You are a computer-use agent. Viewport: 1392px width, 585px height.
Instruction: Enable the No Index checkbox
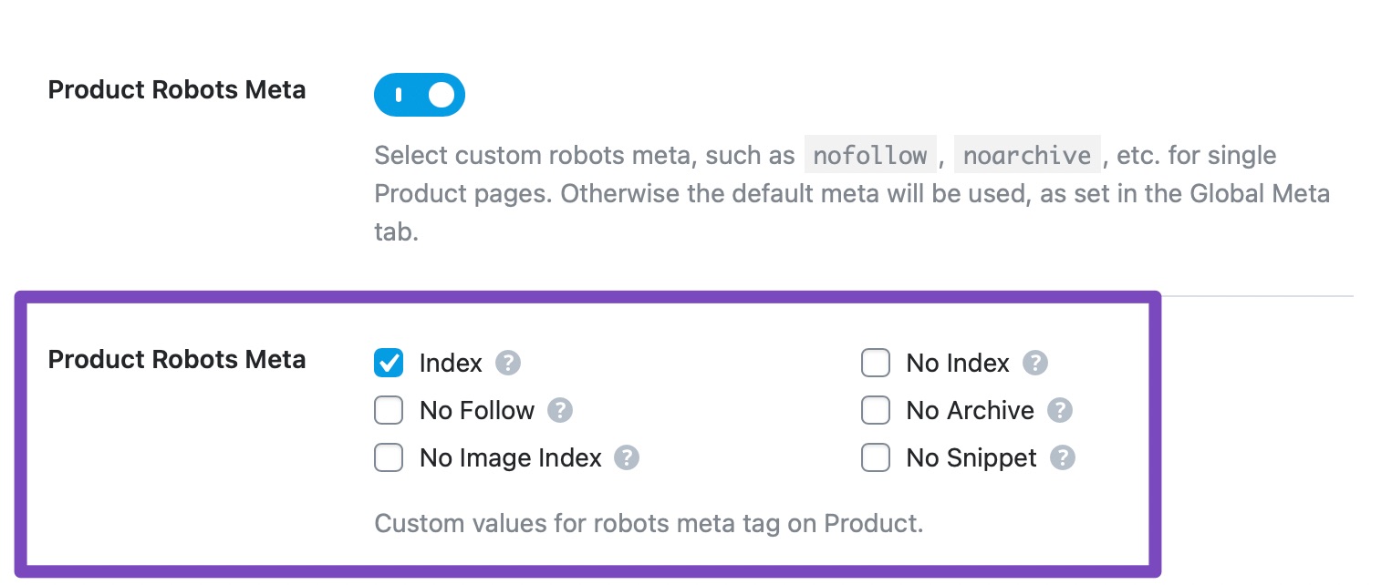pyautogui.click(x=876, y=363)
